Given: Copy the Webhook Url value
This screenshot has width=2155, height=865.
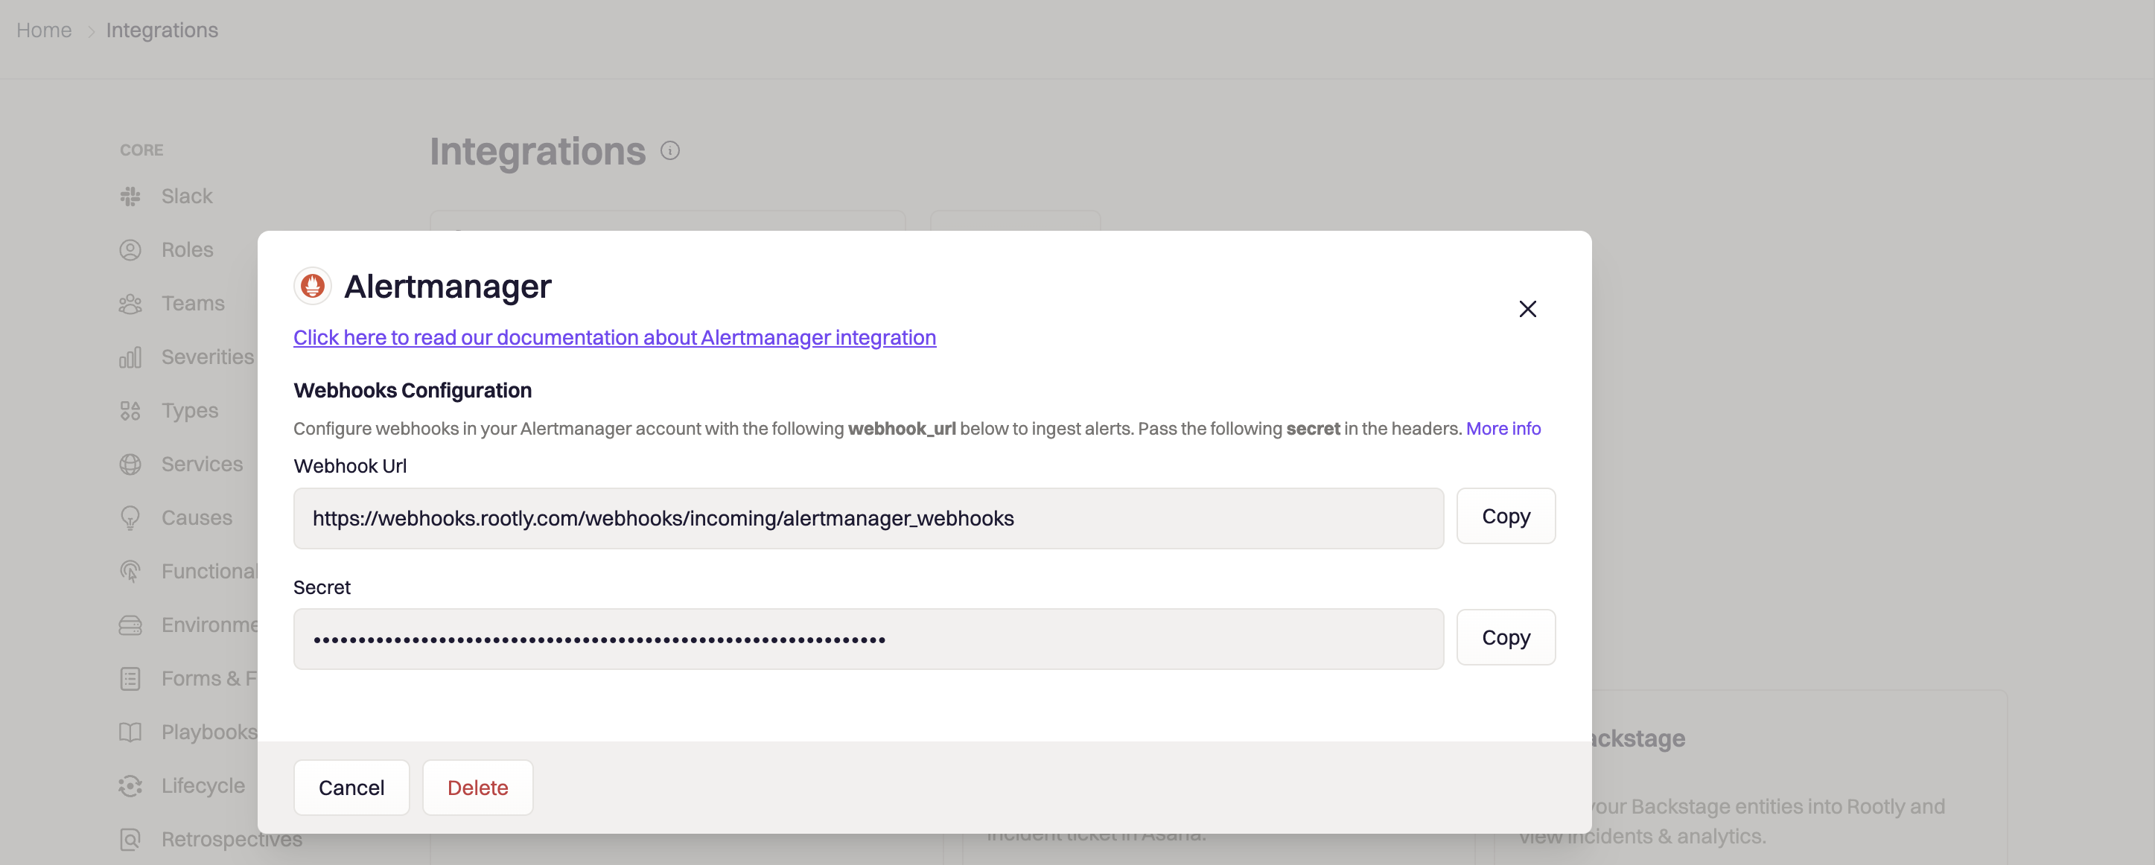Looking at the screenshot, I should (x=1505, y=516).
